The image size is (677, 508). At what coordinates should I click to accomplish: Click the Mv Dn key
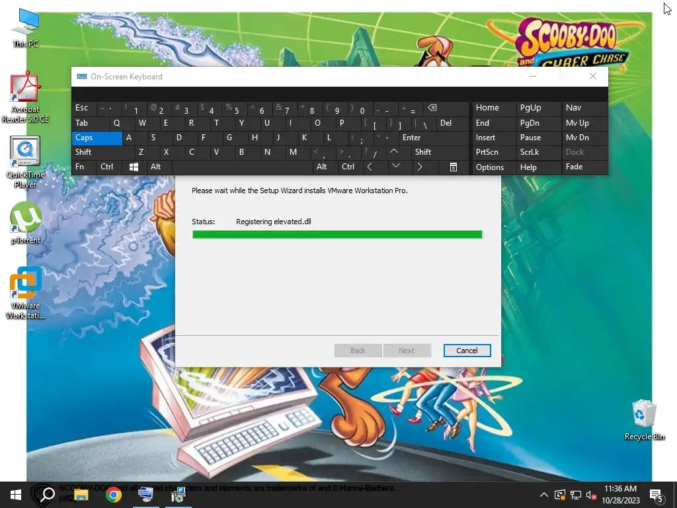[584, 138]
